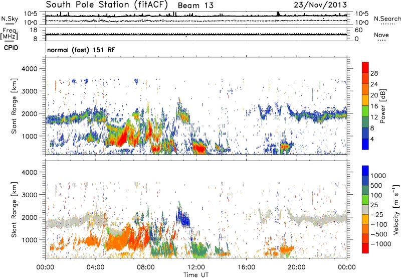Click the "12:00" time axis label
Screen dimensions: 401x278
pos(196,267)
